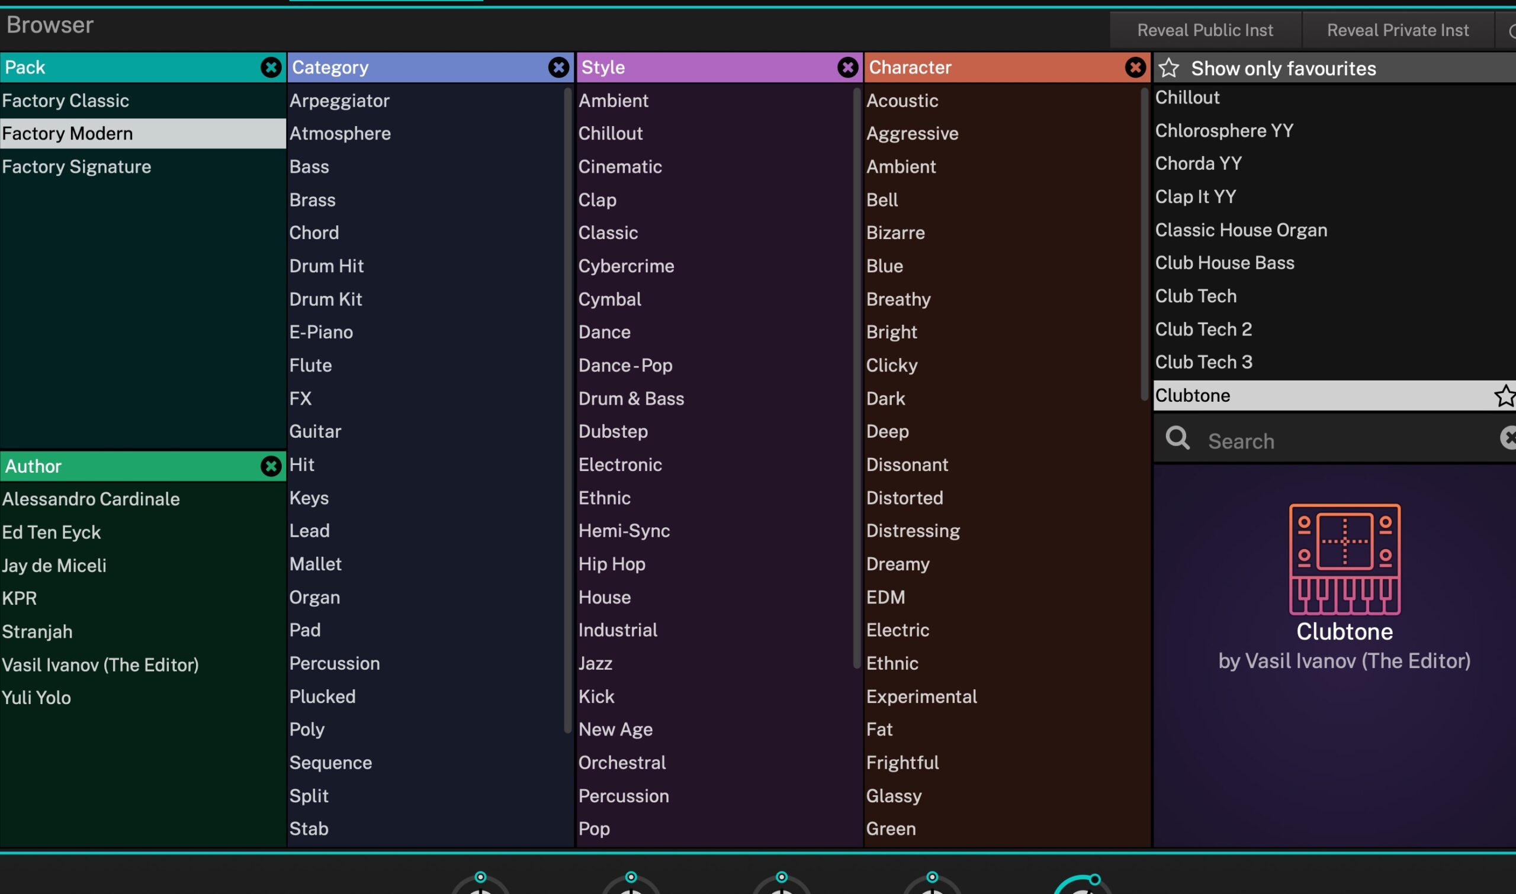Filter by author Yuli Yolo
The height and width of the screenshot is (894, 1516).
(37, 698)
